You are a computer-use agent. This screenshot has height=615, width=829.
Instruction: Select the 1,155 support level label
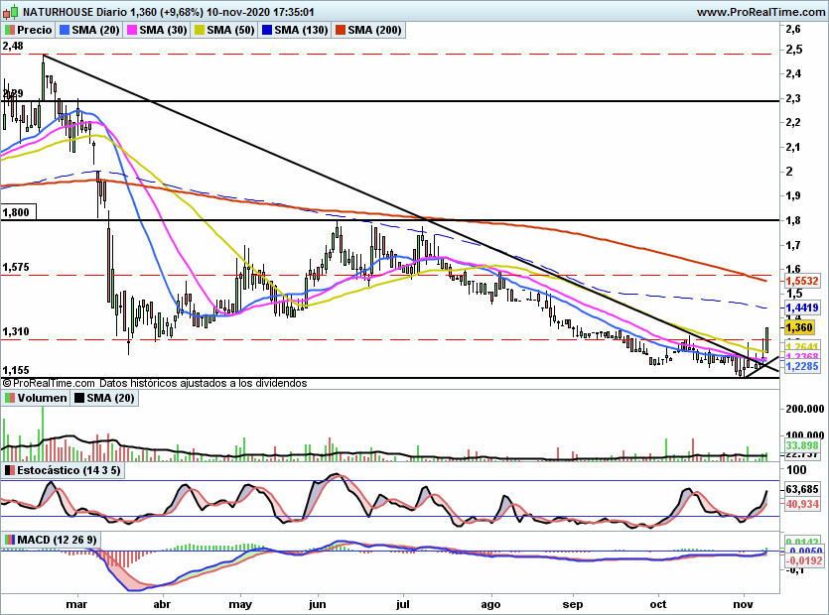(x=16, y=370)
